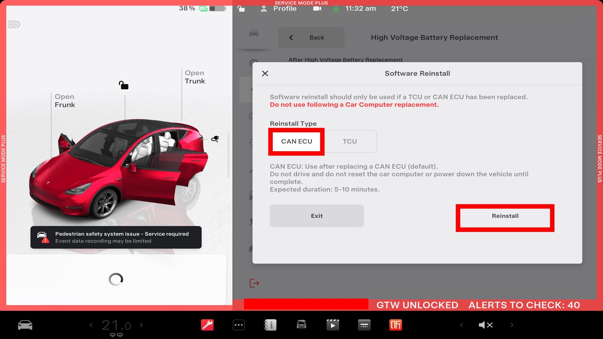The height and width of the screenshot is (339, 603).
Task: Open the Theater clapperboard app
Action: [x=332, y=325]
